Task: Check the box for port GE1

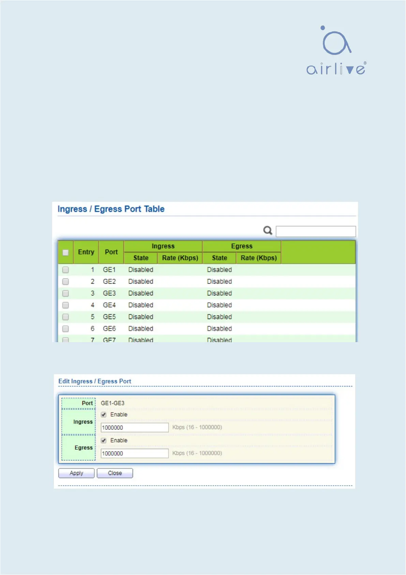Action: [65, 270]
